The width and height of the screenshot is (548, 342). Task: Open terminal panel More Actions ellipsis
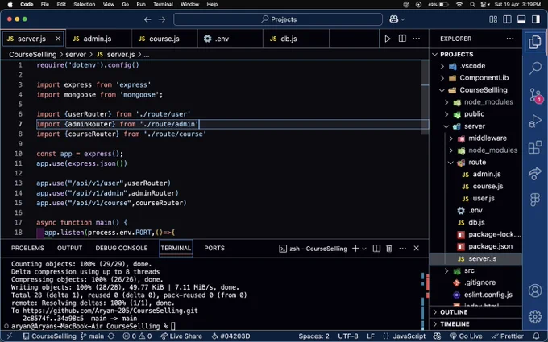pyautogui.click(x=403, y=248)
